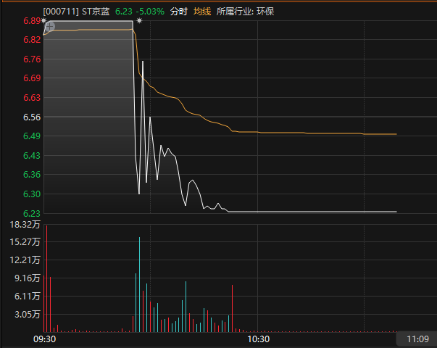
Task: Click the round plus icon on chart
Action: 50,27
